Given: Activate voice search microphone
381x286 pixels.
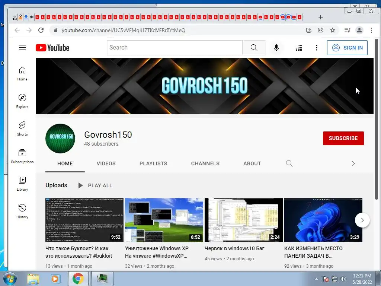Looking at the screenshot, I should point(276,47).
